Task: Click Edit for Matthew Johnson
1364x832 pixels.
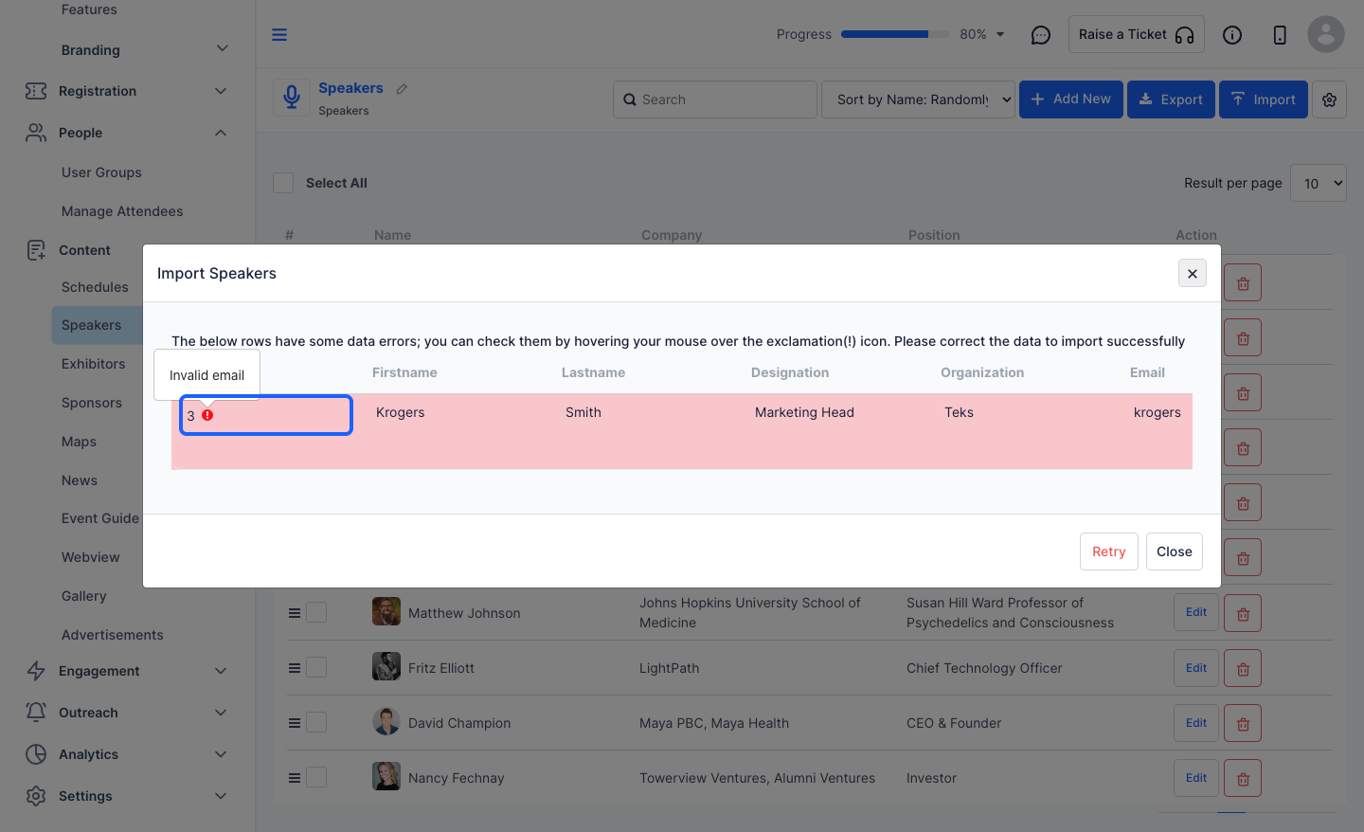Action: pyautogui.click(x=1196, y=613)
